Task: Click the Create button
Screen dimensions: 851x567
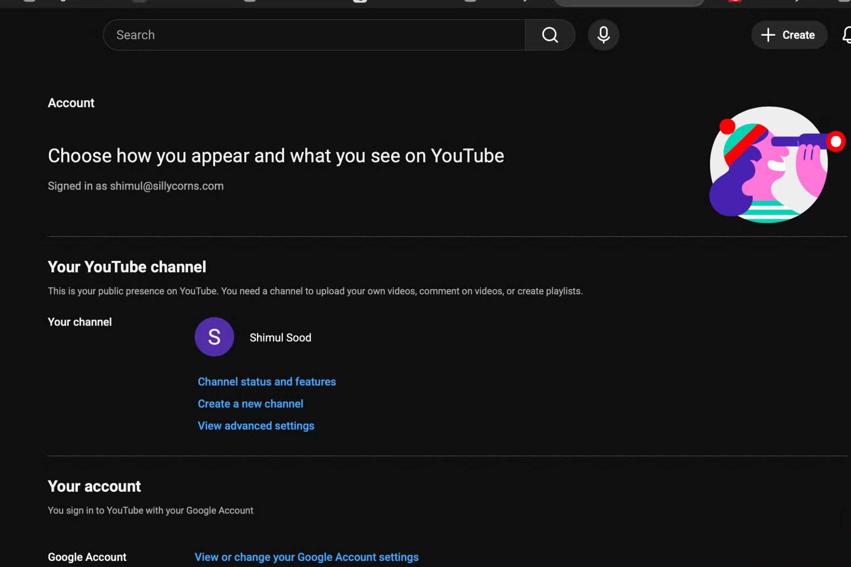Action: coord(789,35)
